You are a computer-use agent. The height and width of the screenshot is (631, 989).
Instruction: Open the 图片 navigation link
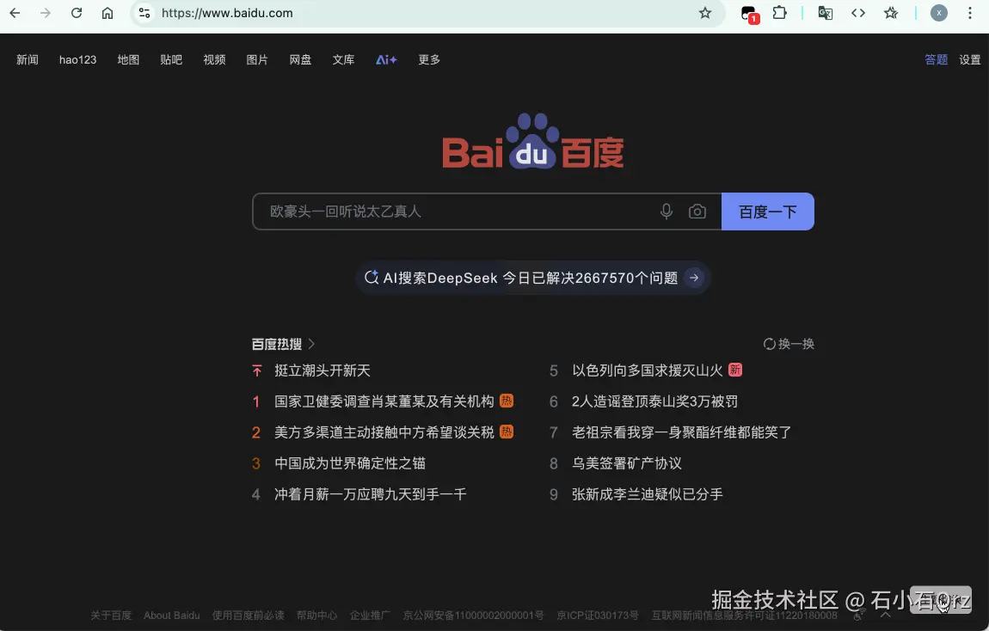point(257,59)
